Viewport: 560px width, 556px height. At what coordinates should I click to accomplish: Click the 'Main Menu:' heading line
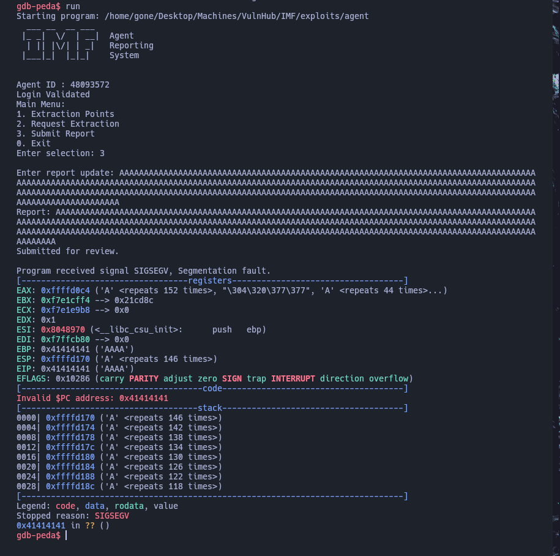click(41, 104)
